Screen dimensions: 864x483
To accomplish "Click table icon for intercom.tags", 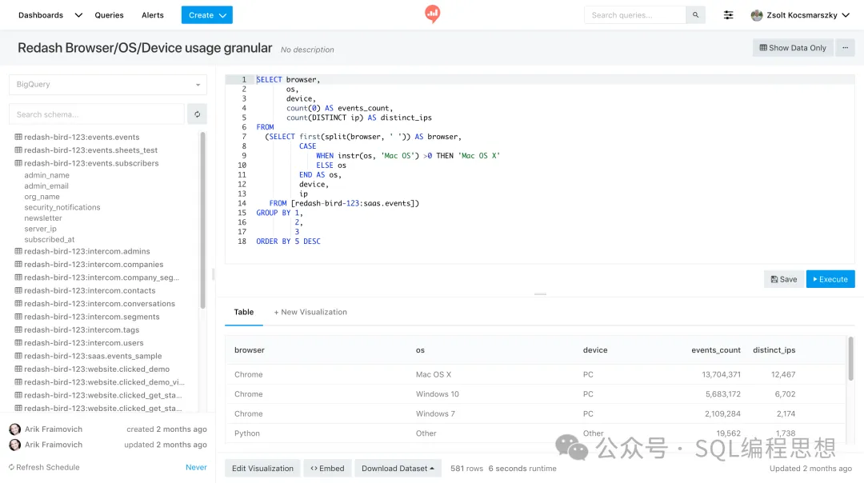I will (x=18, y=329).
